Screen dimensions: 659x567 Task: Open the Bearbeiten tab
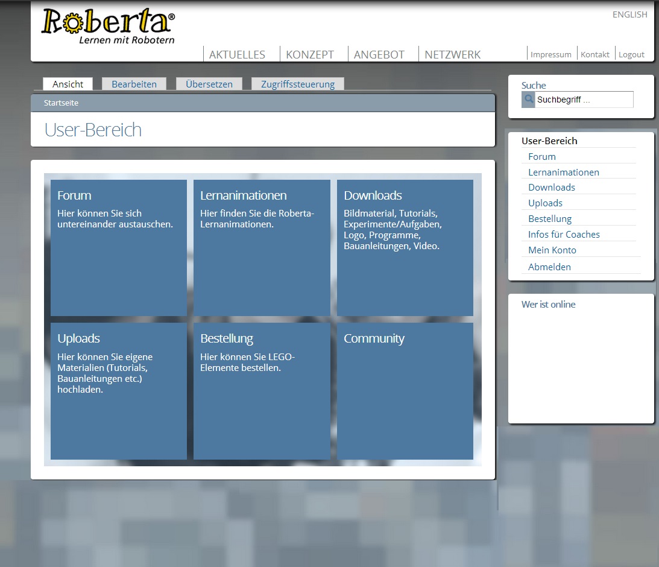tap(134, 84)
